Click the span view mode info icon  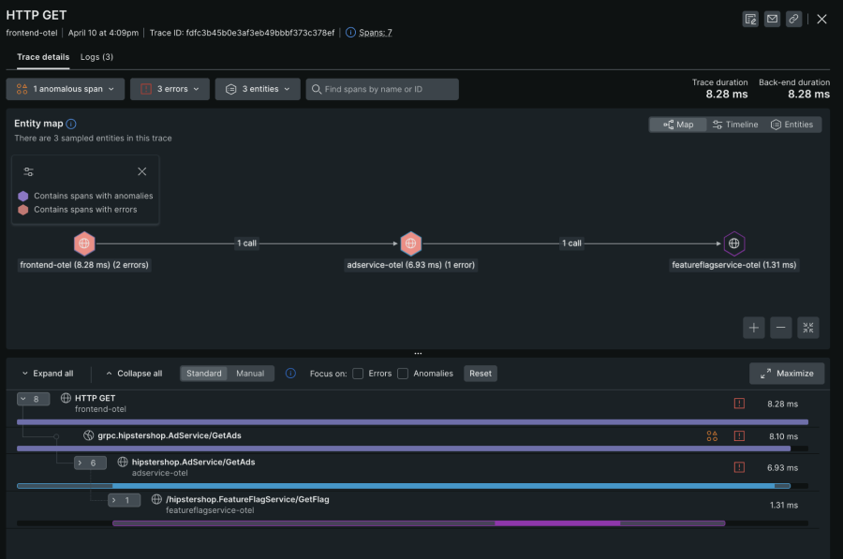290,373
